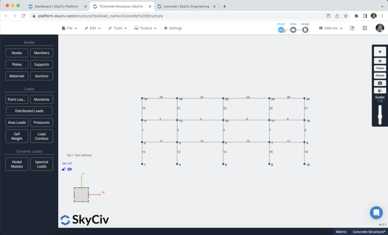Open the help question mark icon
This screenshot has height=235, width=388.
point(352,28)
